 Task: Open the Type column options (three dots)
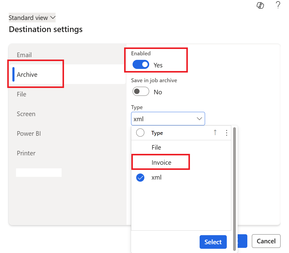(226, 133)
